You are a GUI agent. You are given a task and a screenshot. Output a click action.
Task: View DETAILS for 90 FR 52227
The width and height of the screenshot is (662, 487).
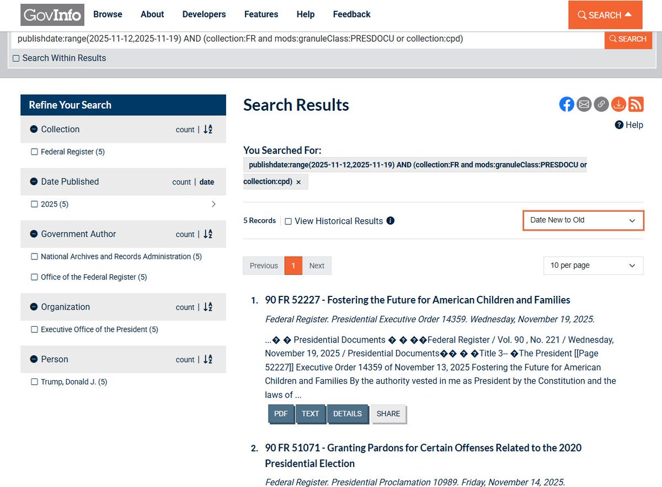coord(348,414)
